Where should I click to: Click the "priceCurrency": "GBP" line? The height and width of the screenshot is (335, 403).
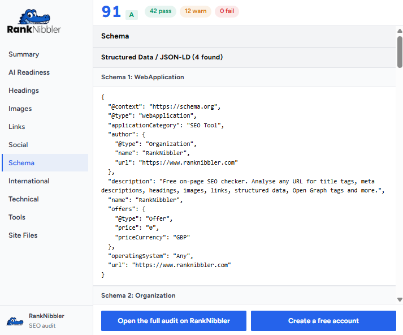(153, 237)
